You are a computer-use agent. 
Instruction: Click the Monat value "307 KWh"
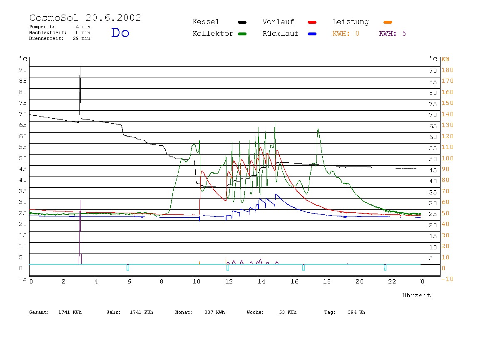click(214, 312)
